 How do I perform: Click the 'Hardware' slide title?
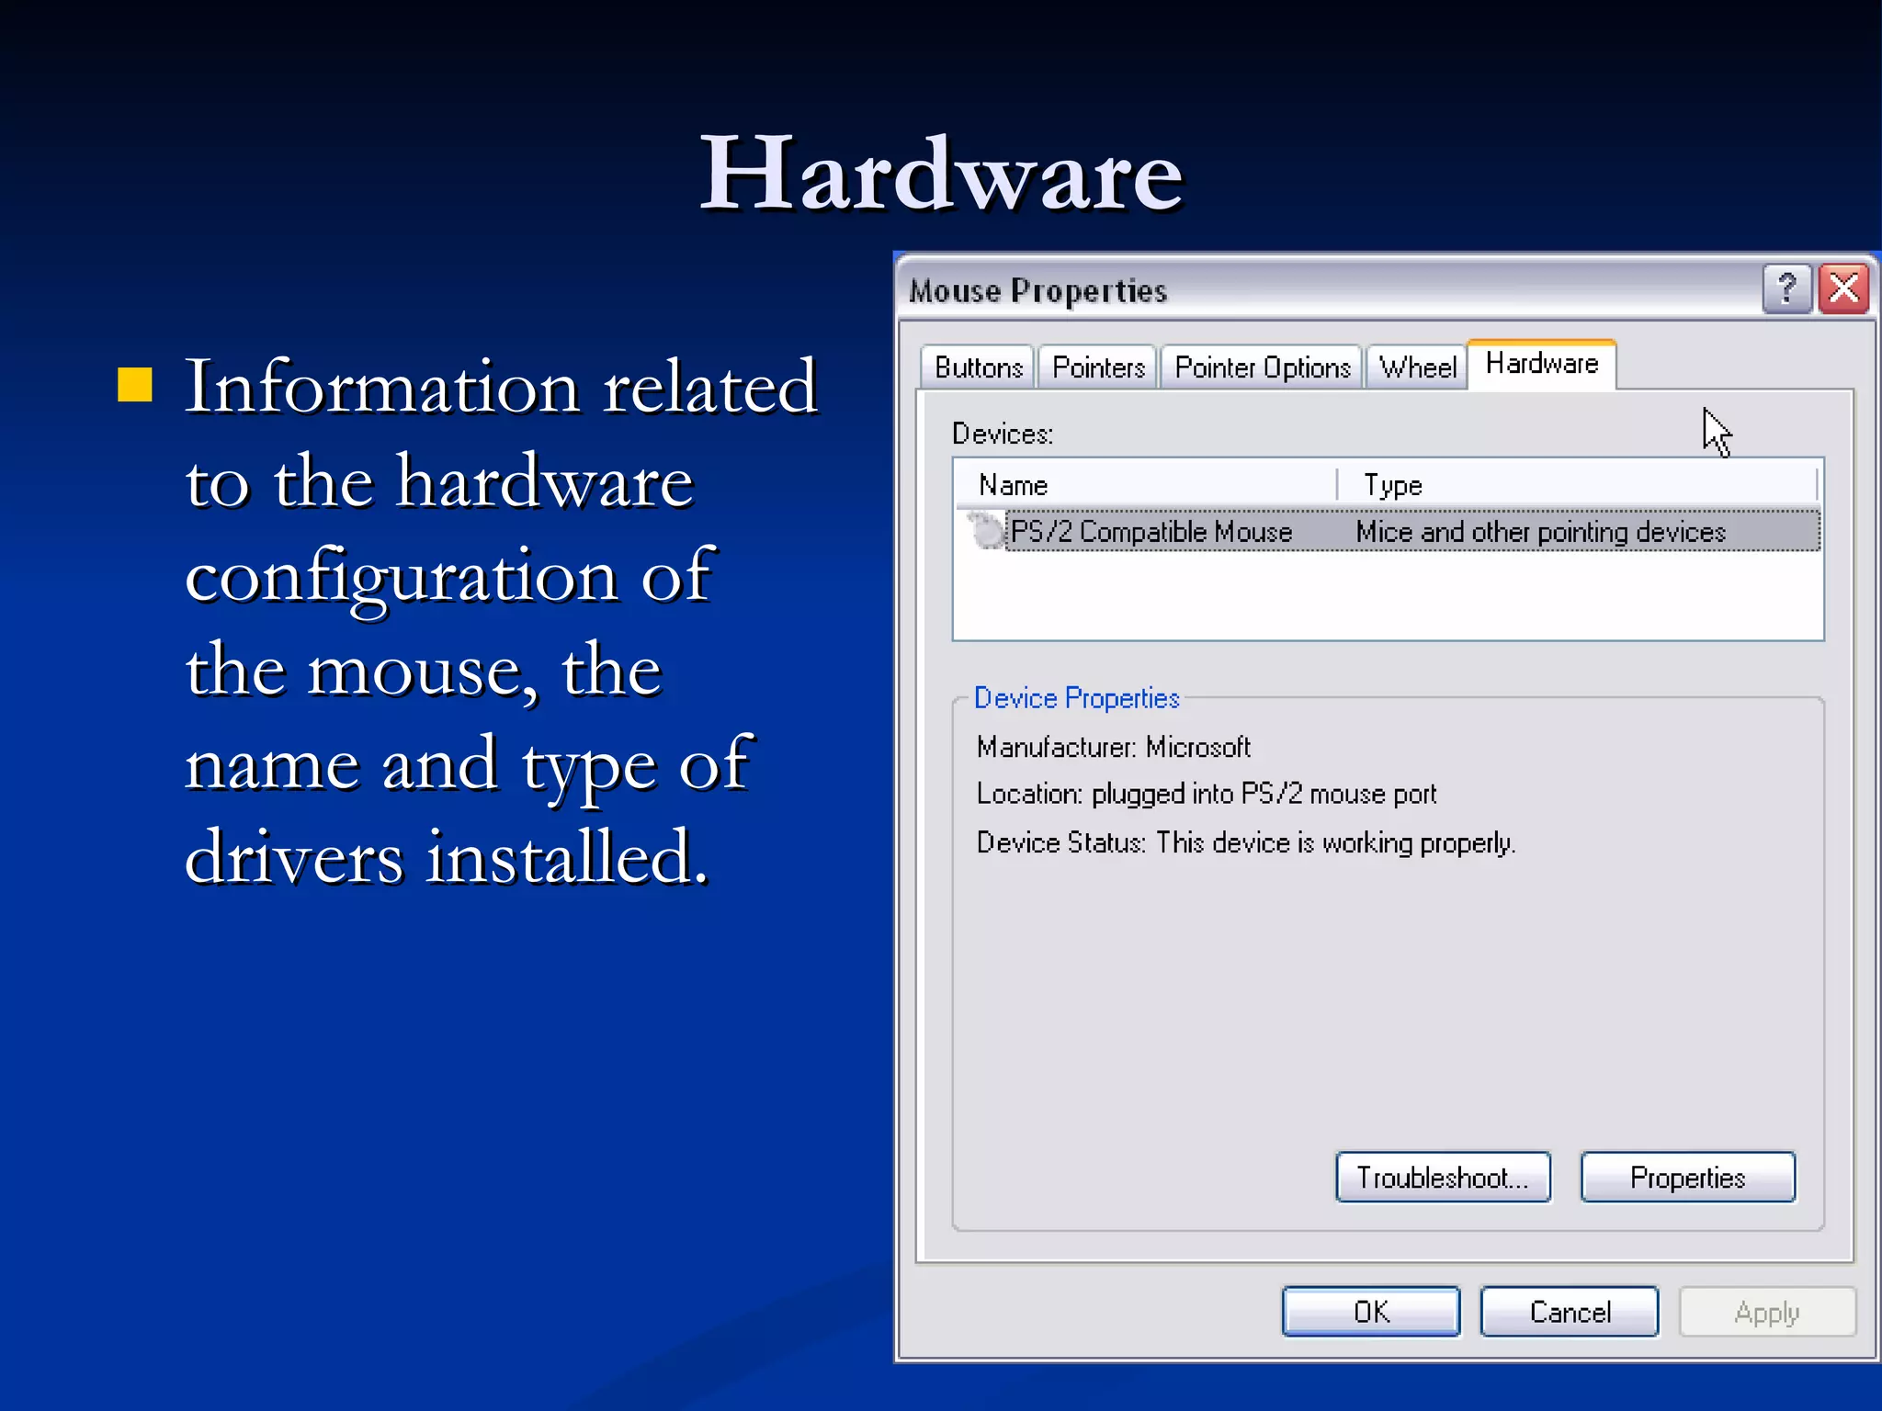(941, 173)
